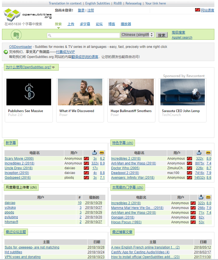Click IMDb icon header in 新字幕 table
Image resolution: width=218 pixels, height=260 pixels.
(x=102, y=152)
